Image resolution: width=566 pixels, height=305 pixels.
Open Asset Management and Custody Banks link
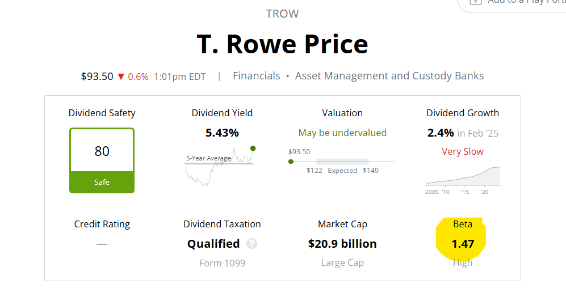[389, 76]
